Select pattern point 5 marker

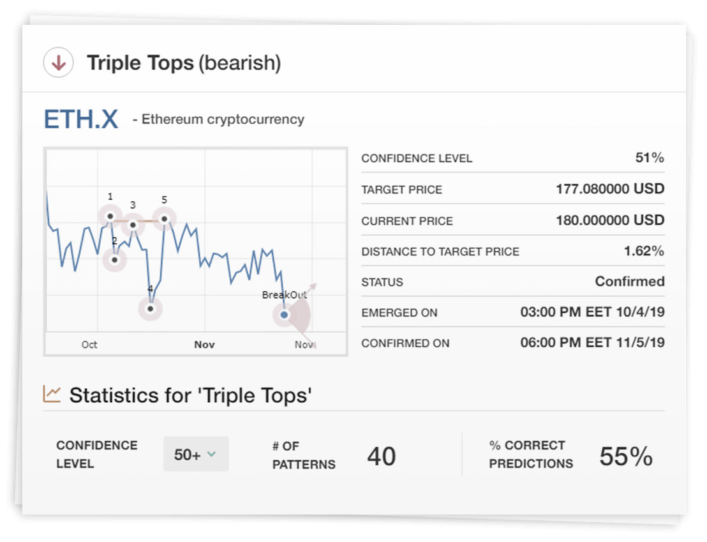coord(164,219)
